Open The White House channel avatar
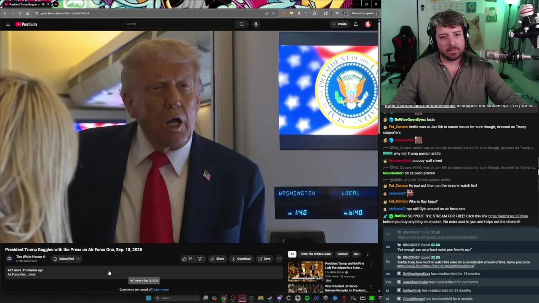 9,259
